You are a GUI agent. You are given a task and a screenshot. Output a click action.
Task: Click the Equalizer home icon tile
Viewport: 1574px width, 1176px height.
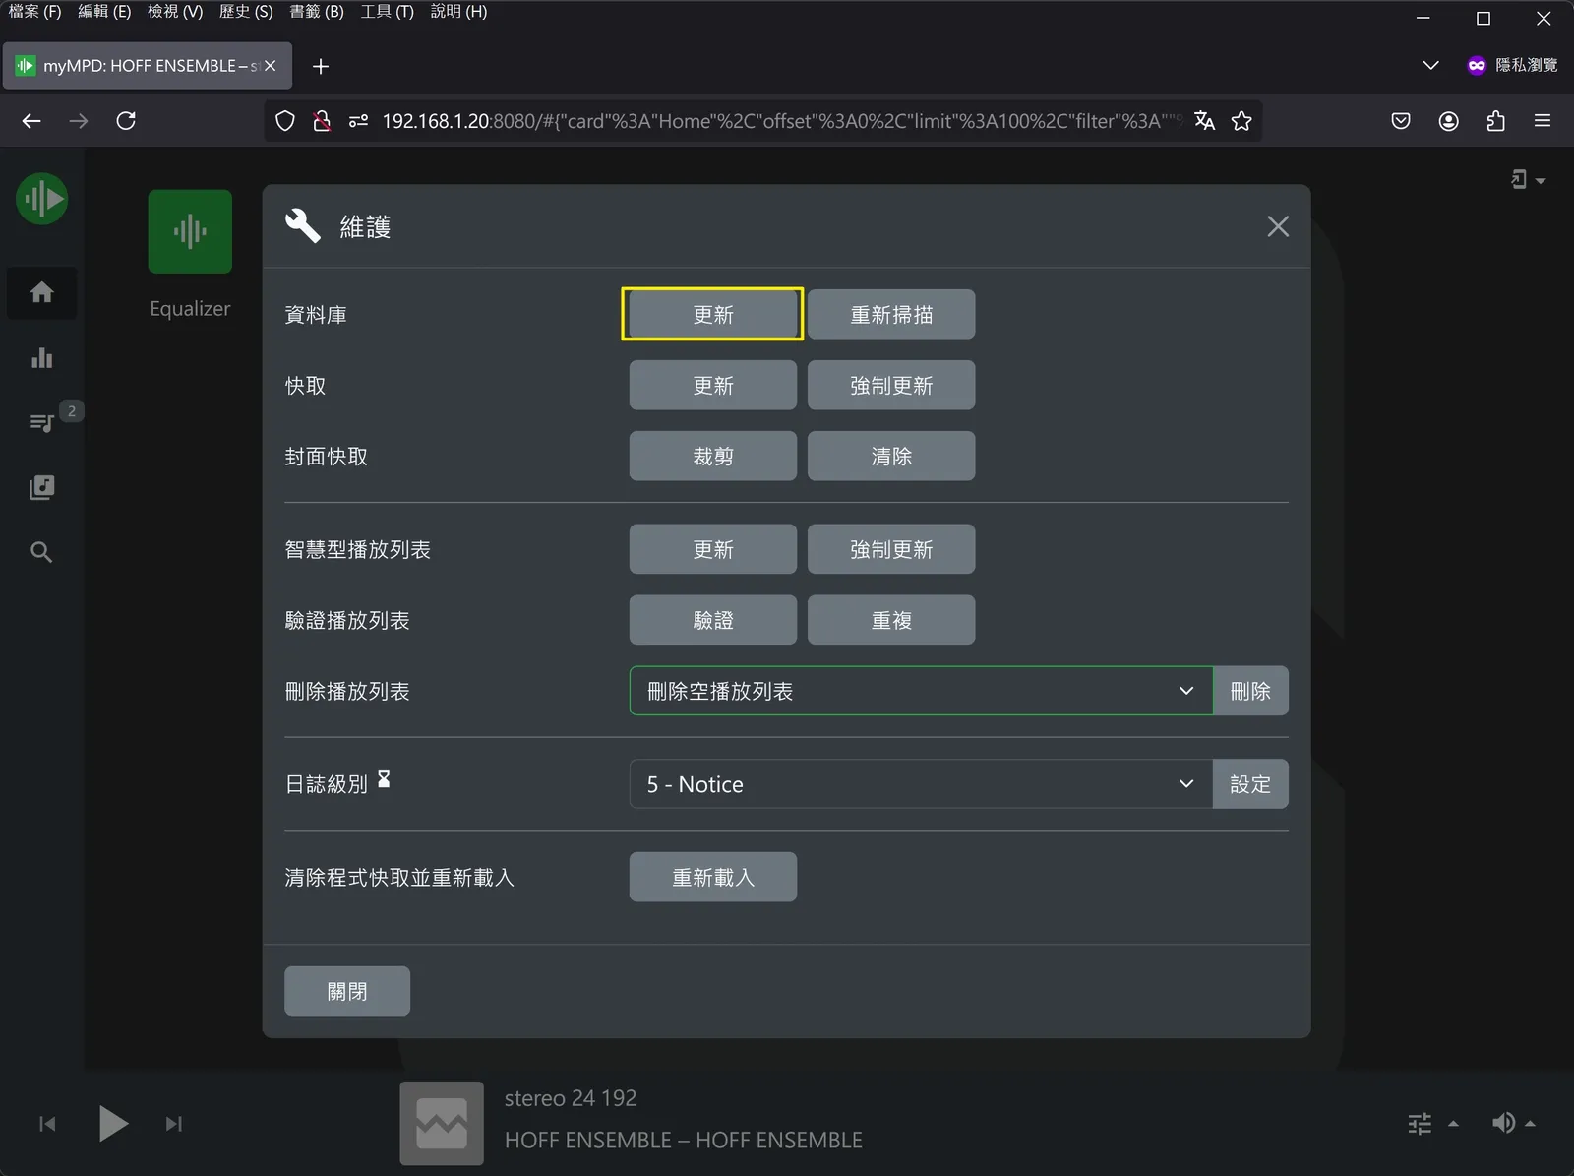(x=190, y=231)
